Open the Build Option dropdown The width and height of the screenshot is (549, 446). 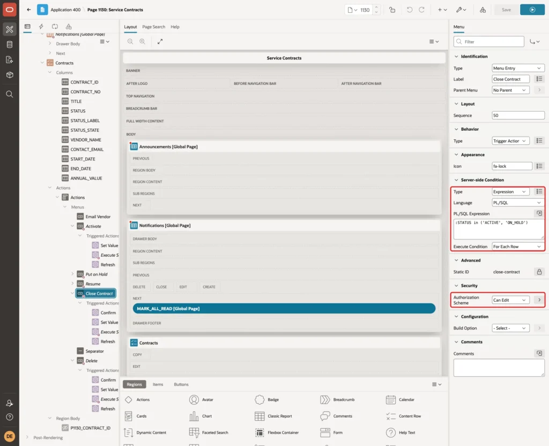click(x=510, y=329)
